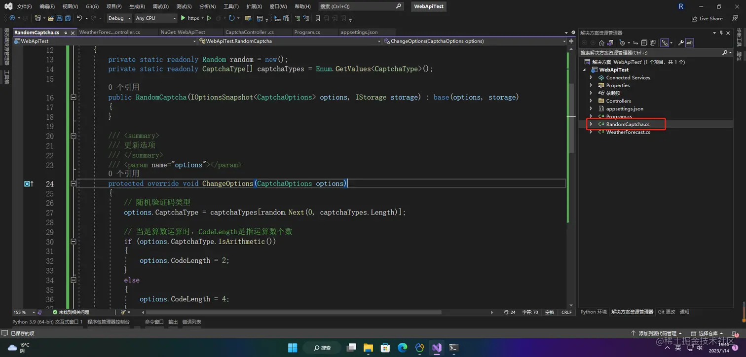The width and height of the screenshot is (746, 357).
Task: Click the top 搜索 (Ctrl+Q) search box
Action: (360, 6)
